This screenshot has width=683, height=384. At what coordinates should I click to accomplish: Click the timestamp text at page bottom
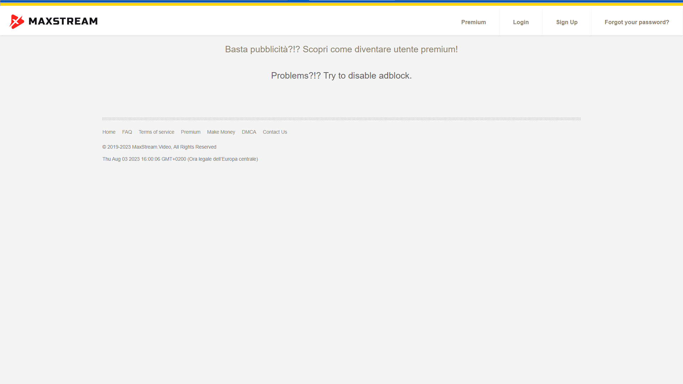click(180, 159)
